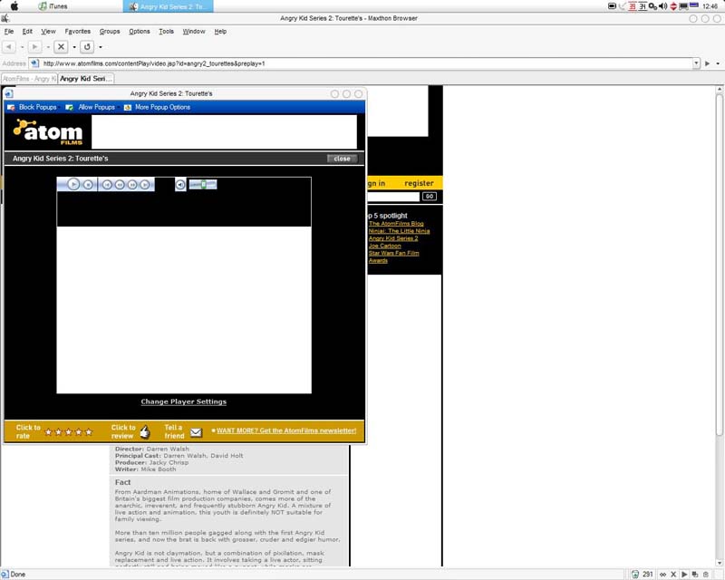Screen dimensions: 725x580
Task: Click the status bar lock icon
Action: [706, 574]
